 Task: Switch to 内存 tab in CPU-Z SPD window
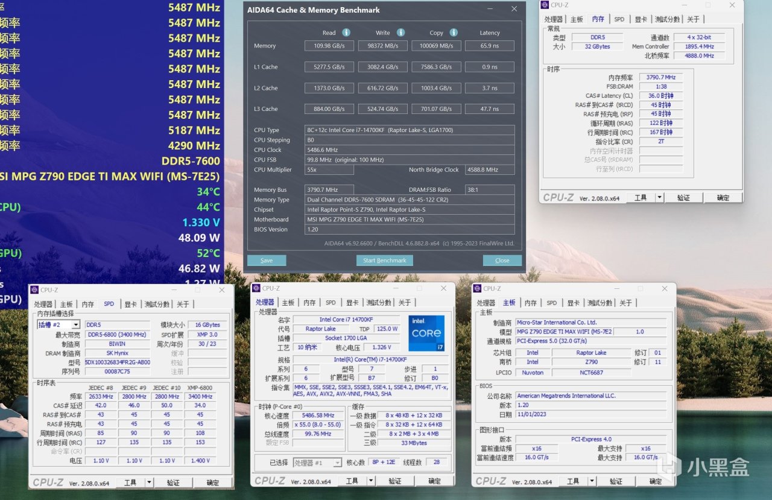(88, 304)
